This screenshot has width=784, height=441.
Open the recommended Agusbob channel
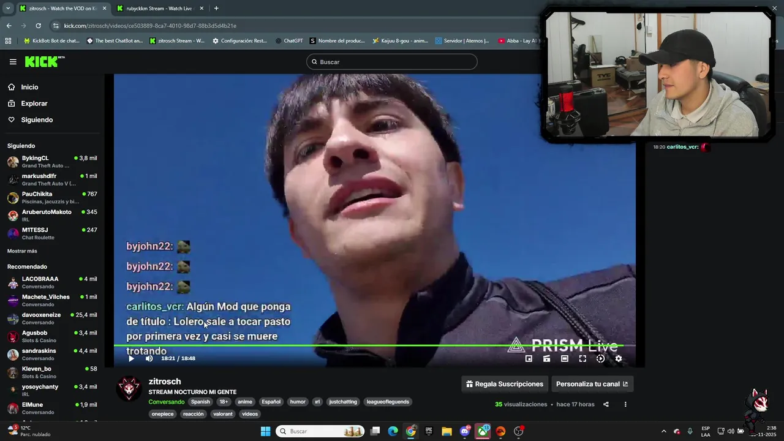[52, 336]
